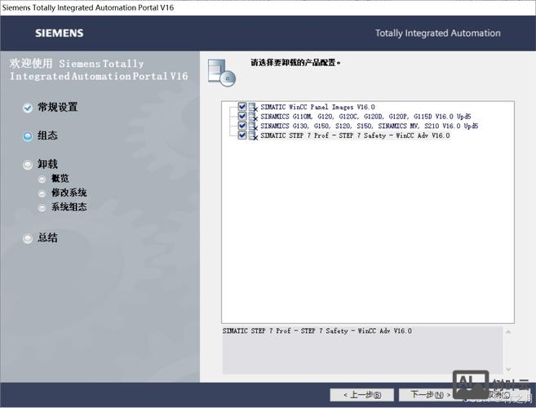The image size is (536, 408).
Task: Click the scroll up arrow in description box
Action: coord(509,331)
